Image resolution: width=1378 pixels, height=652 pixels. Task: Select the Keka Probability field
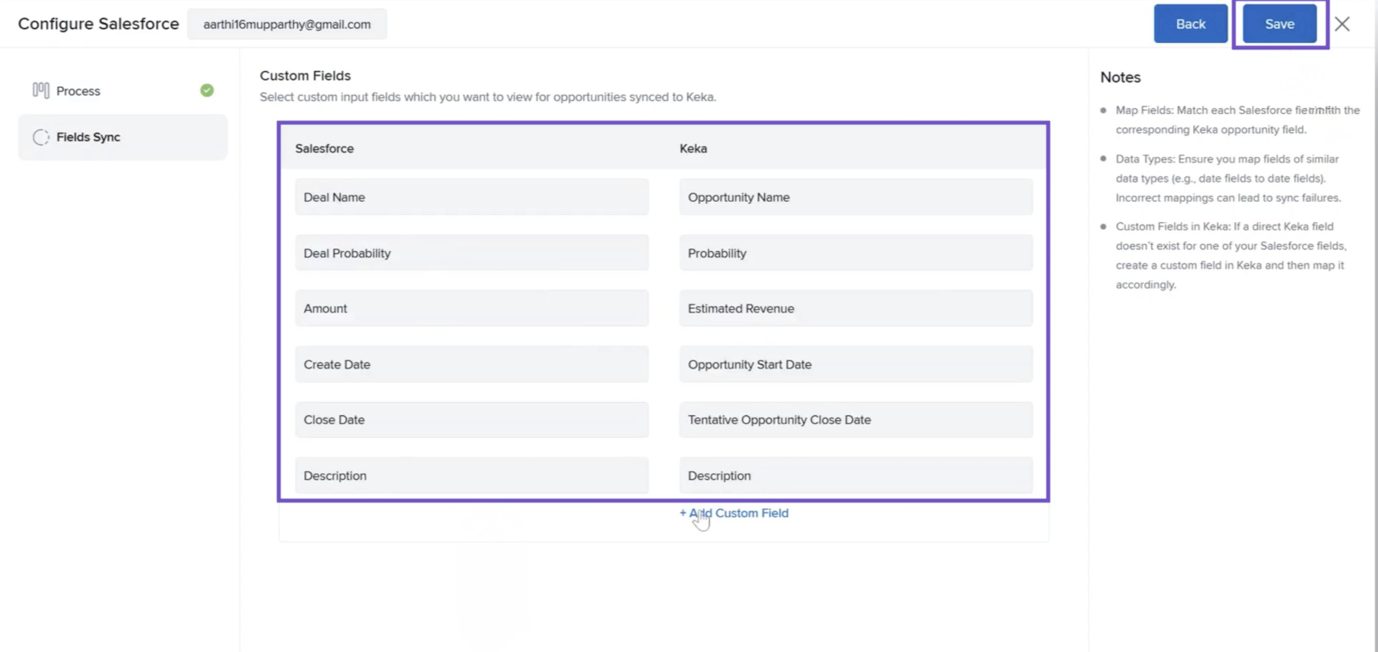[856, 253]
